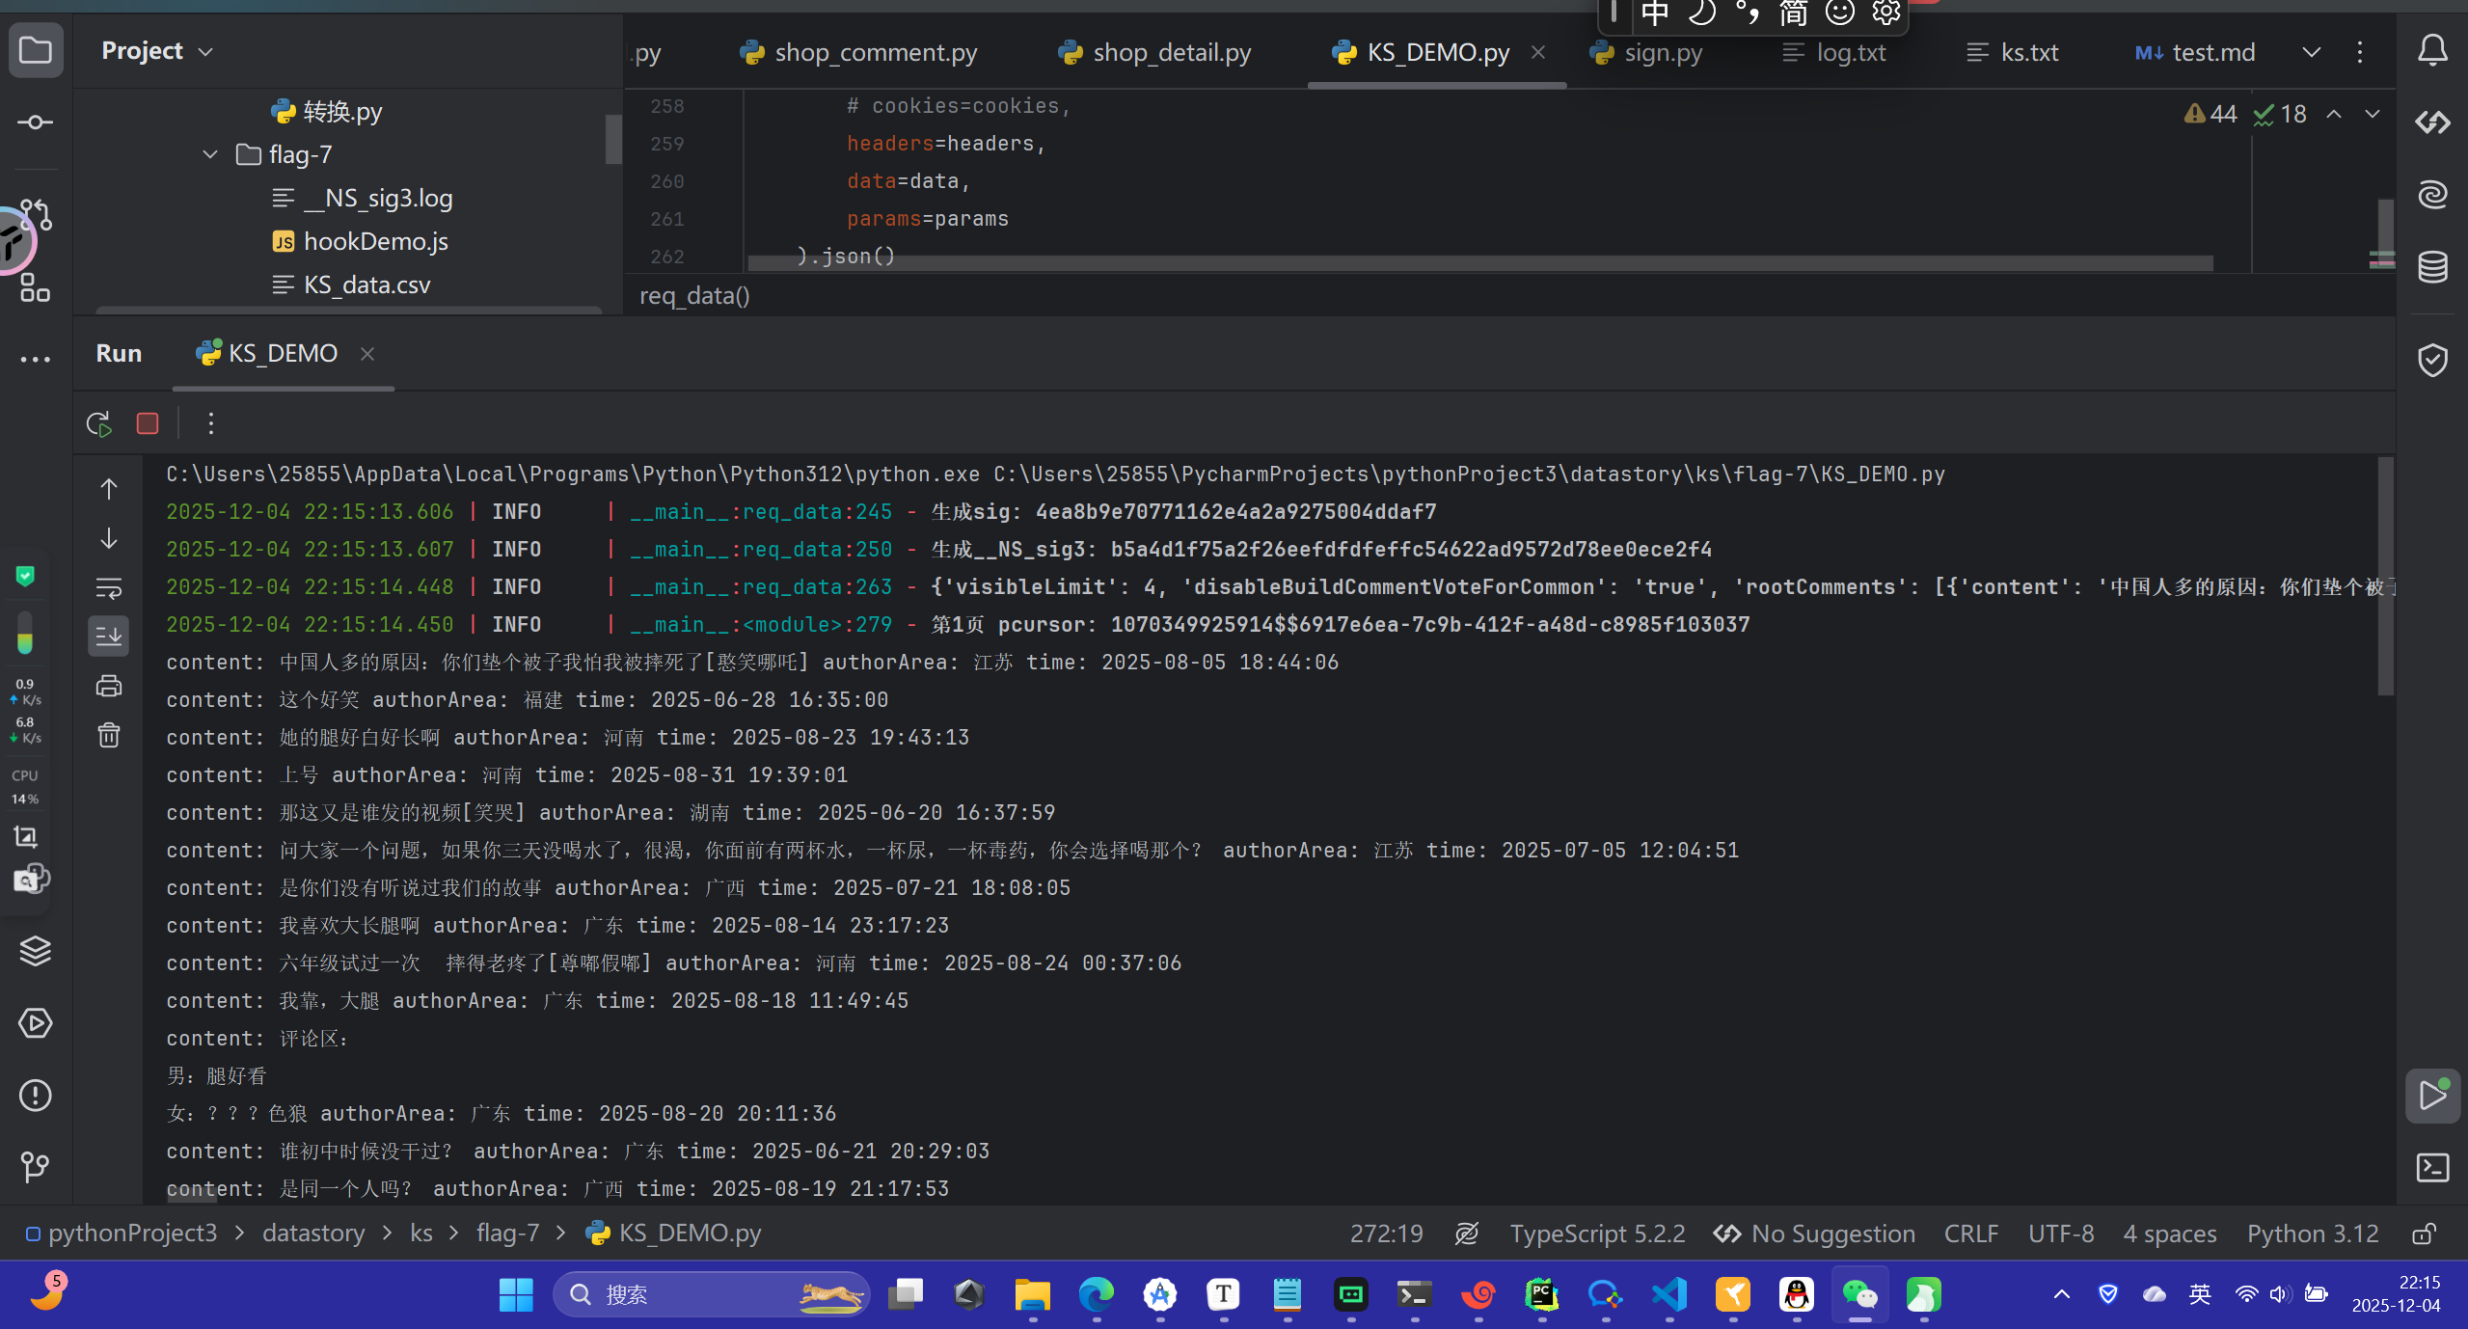Toggle scroll to end of console
Image resolution: width=2468 pixels, height=1329 pixels.
109,637
